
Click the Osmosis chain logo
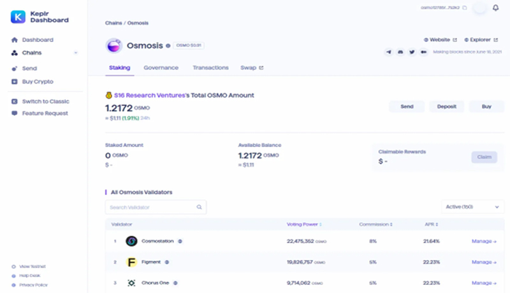point(114,46)
